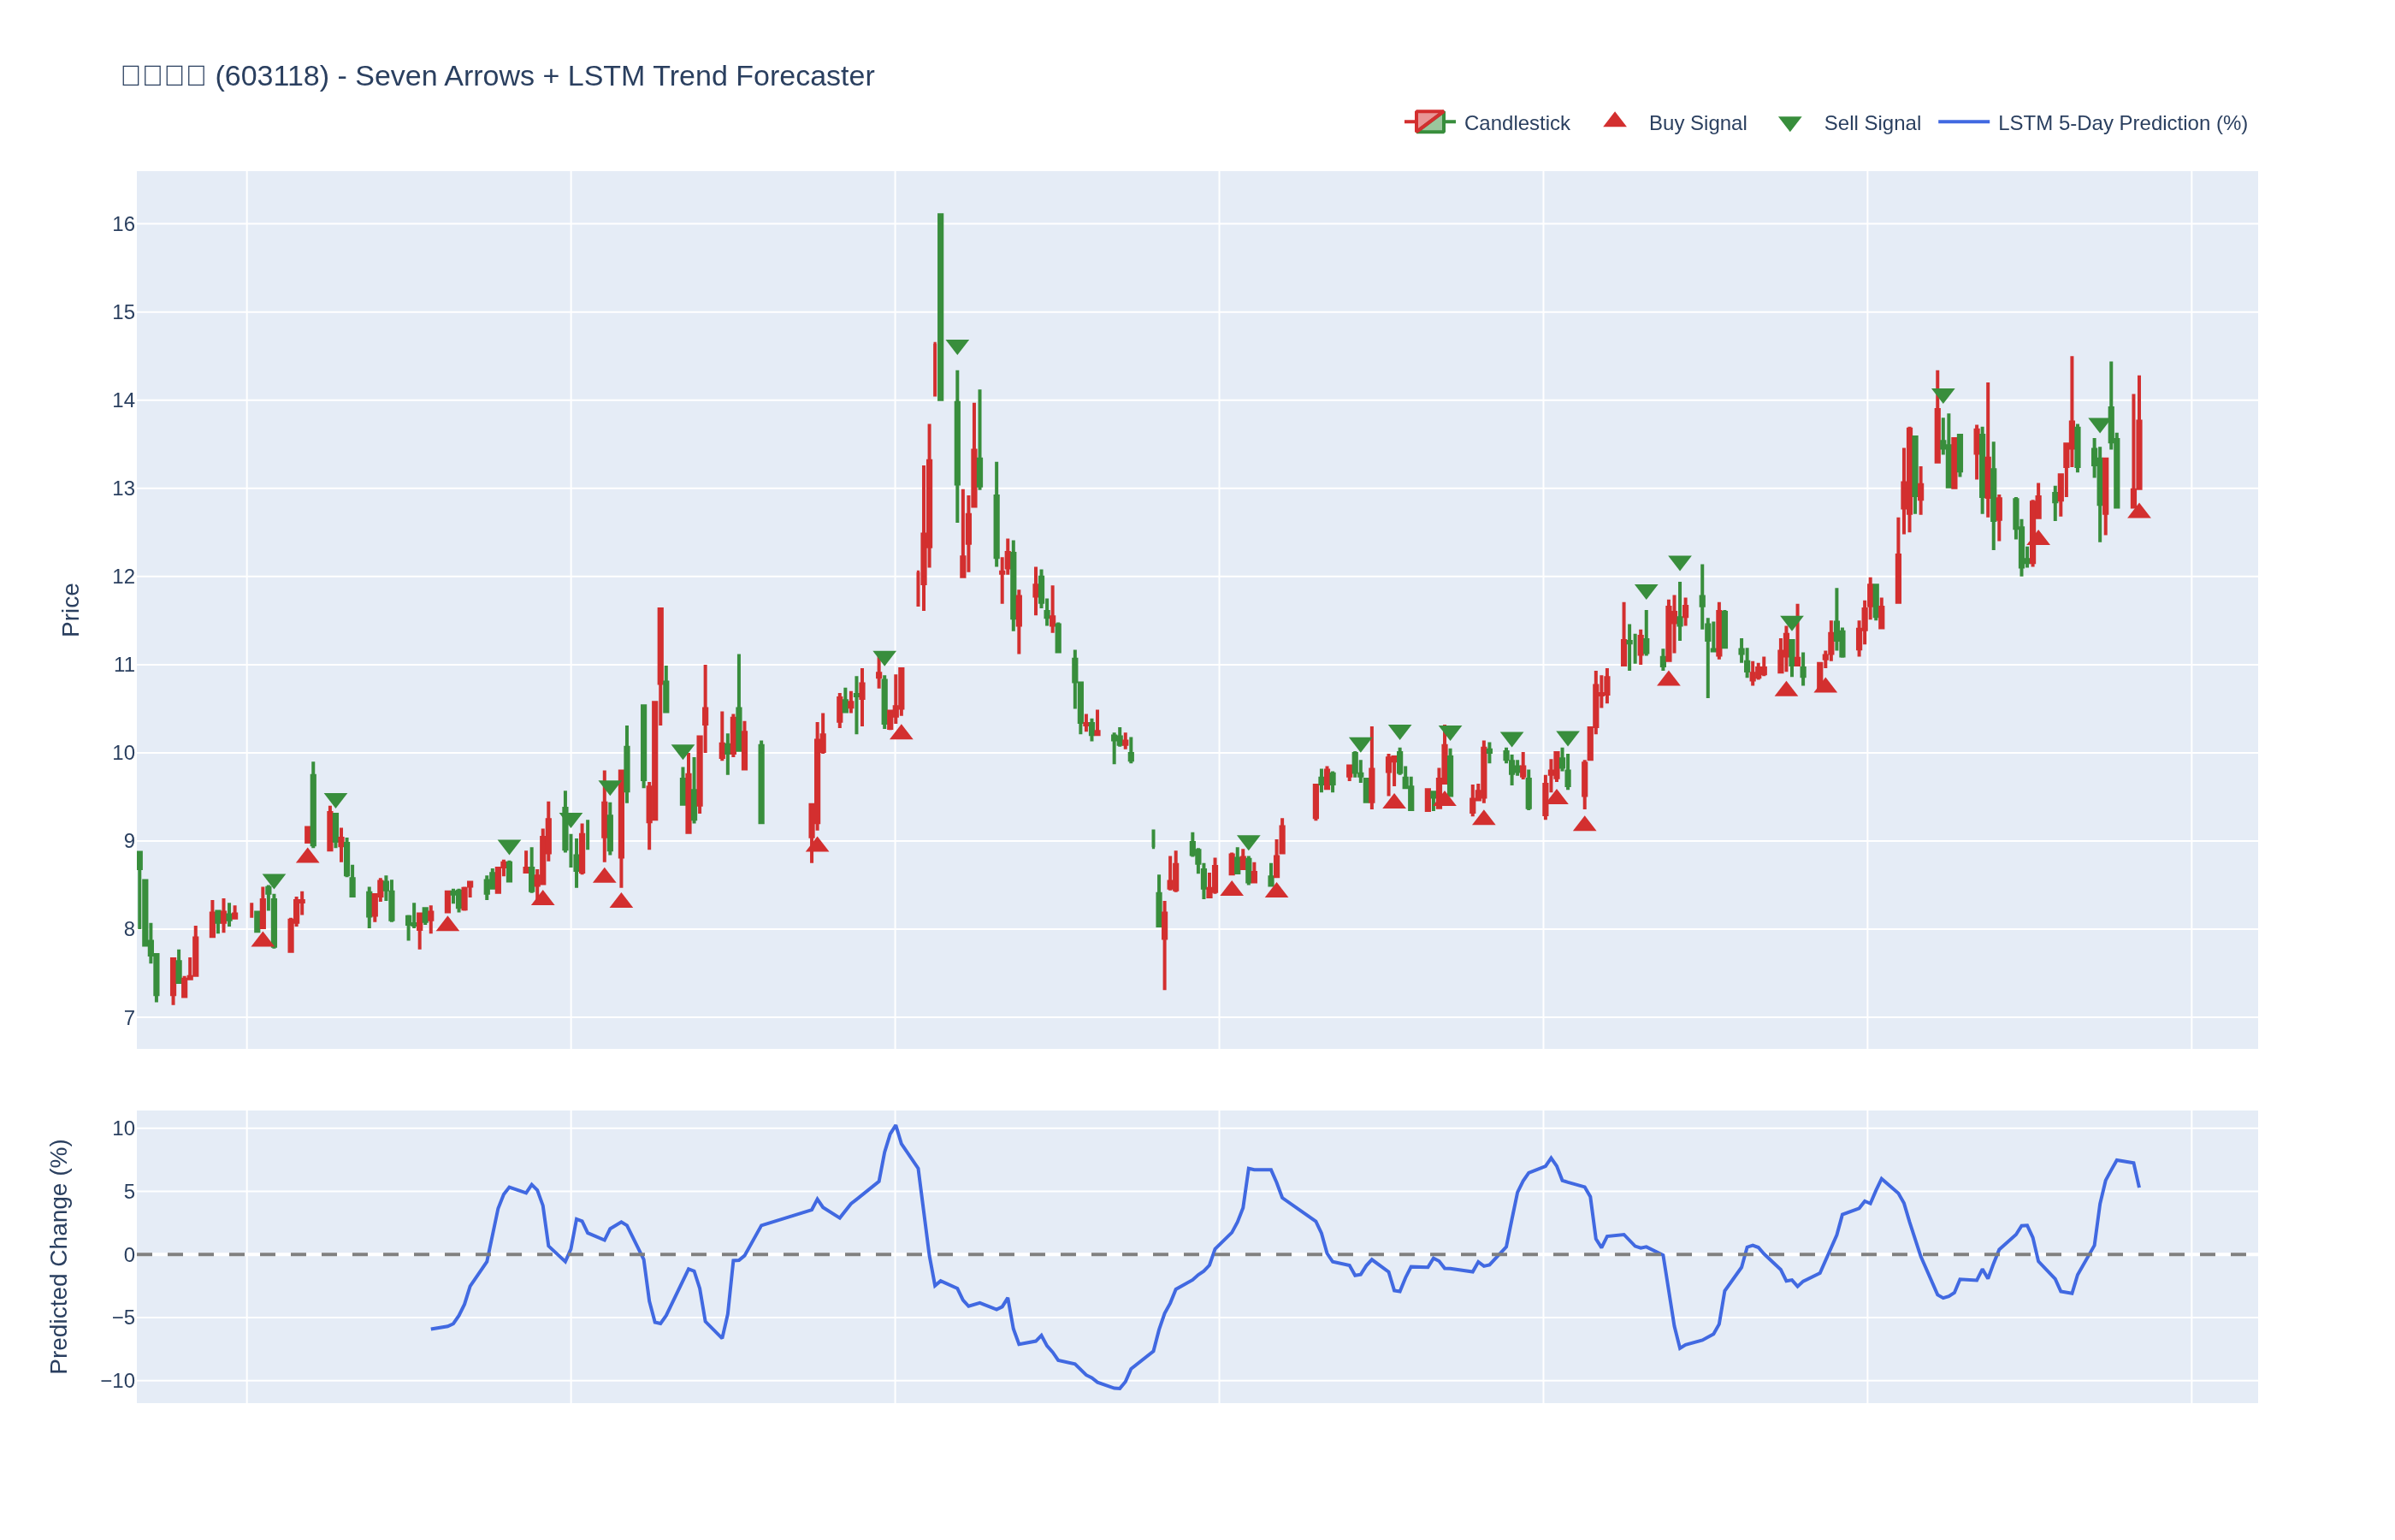Click the chart title Seven Arrows + LSTM Trend Forecaster
Viewport: 2395px width, 1540px height.
point(614,76)
